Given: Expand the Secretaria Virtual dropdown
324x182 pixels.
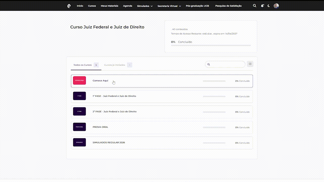Looking at the screenshot, I should [x=169, y=6].
